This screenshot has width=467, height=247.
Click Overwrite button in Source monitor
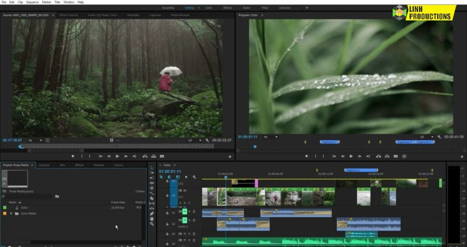(153, 156)
